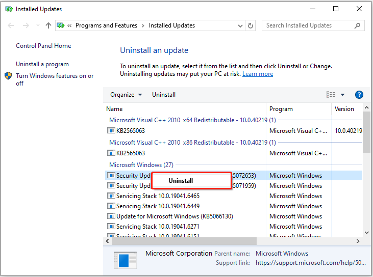
Task: Open the recent locations dropdown arrow
Action: (38, 25)
